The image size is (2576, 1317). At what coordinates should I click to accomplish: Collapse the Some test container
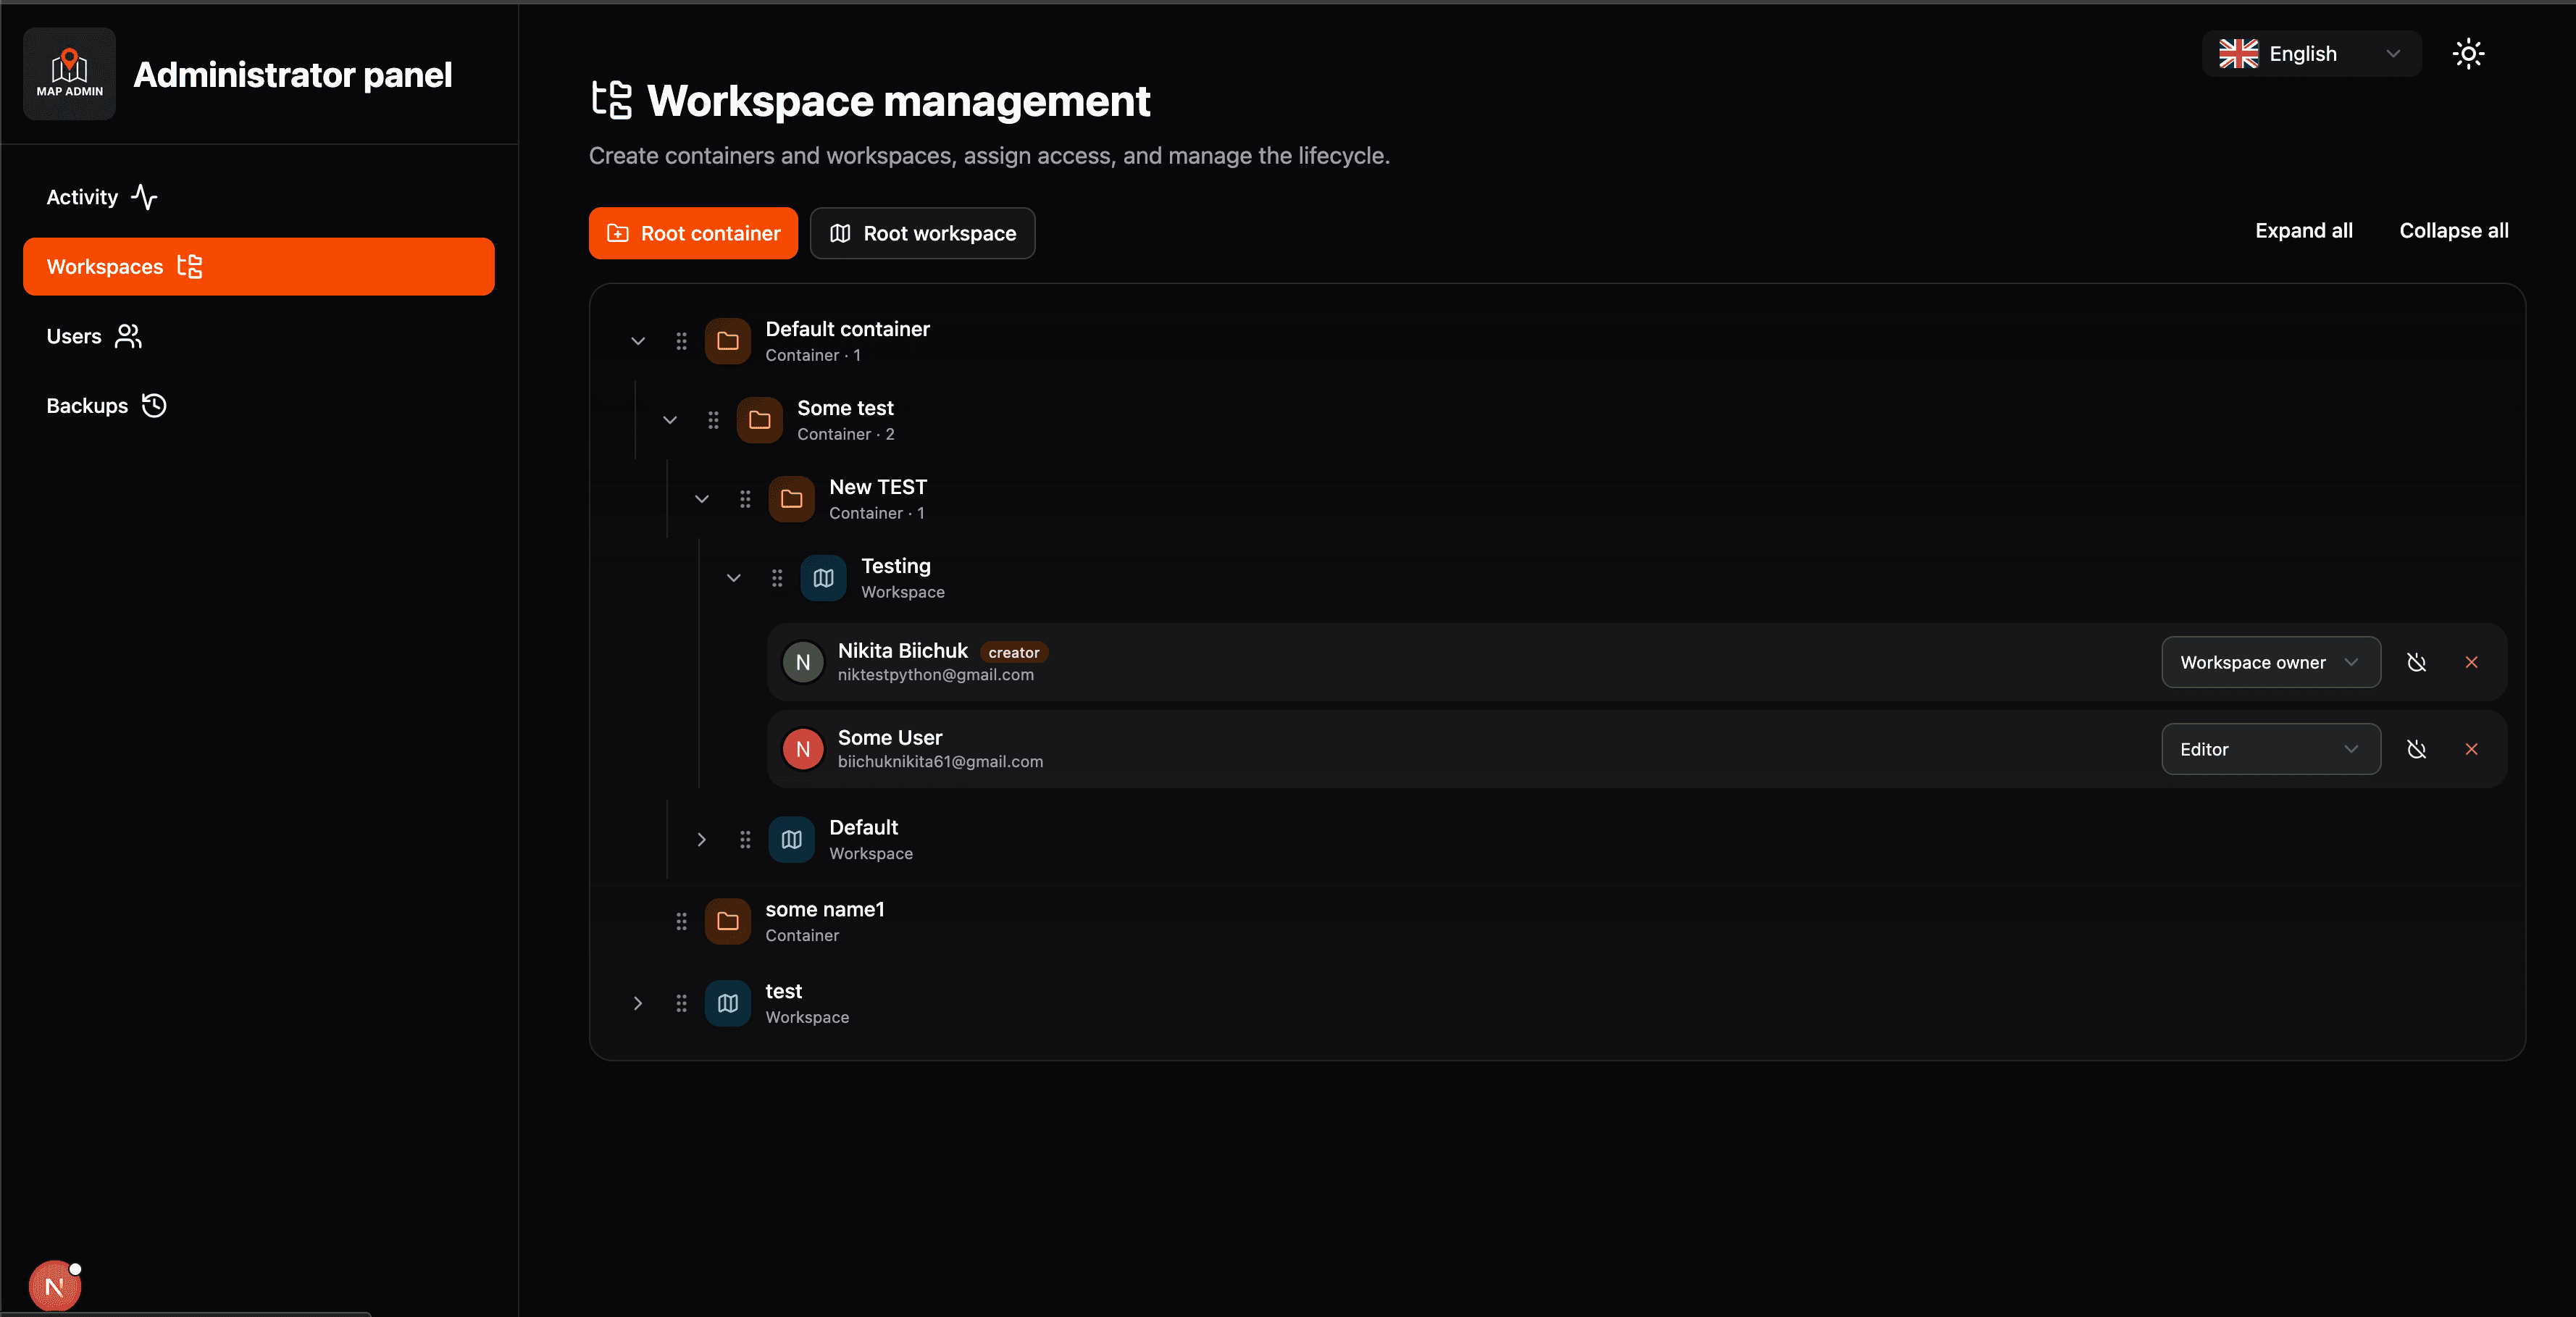670,421
